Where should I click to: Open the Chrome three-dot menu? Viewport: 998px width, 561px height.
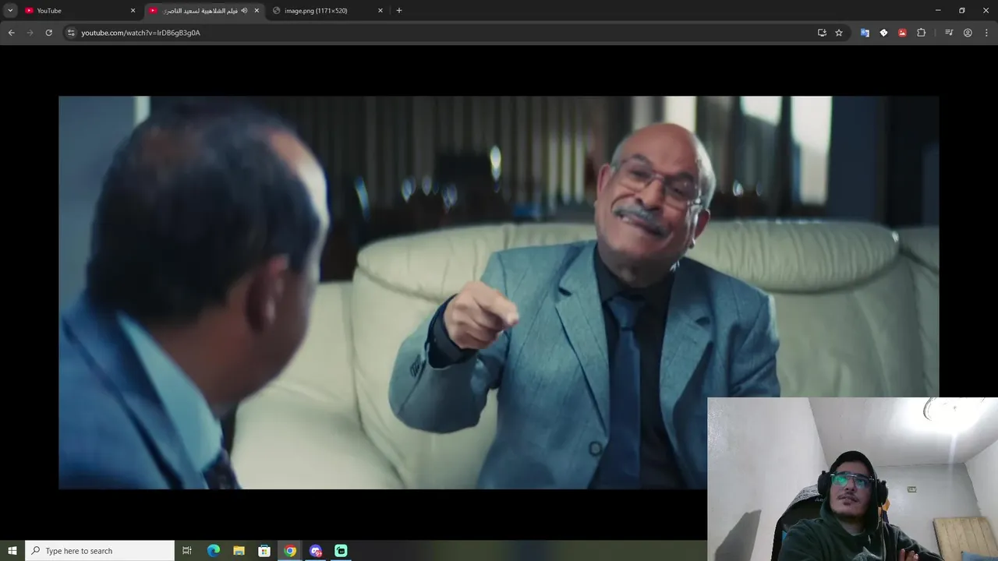pyautogui.click(x=986, y=33)
